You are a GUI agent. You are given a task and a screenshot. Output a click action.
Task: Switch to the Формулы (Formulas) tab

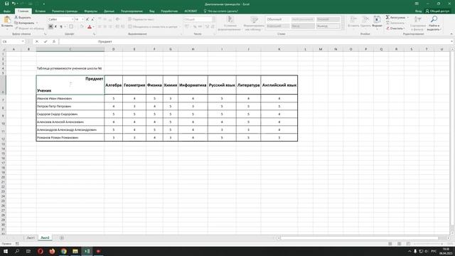pyautogui.click(x=90, y=11)
